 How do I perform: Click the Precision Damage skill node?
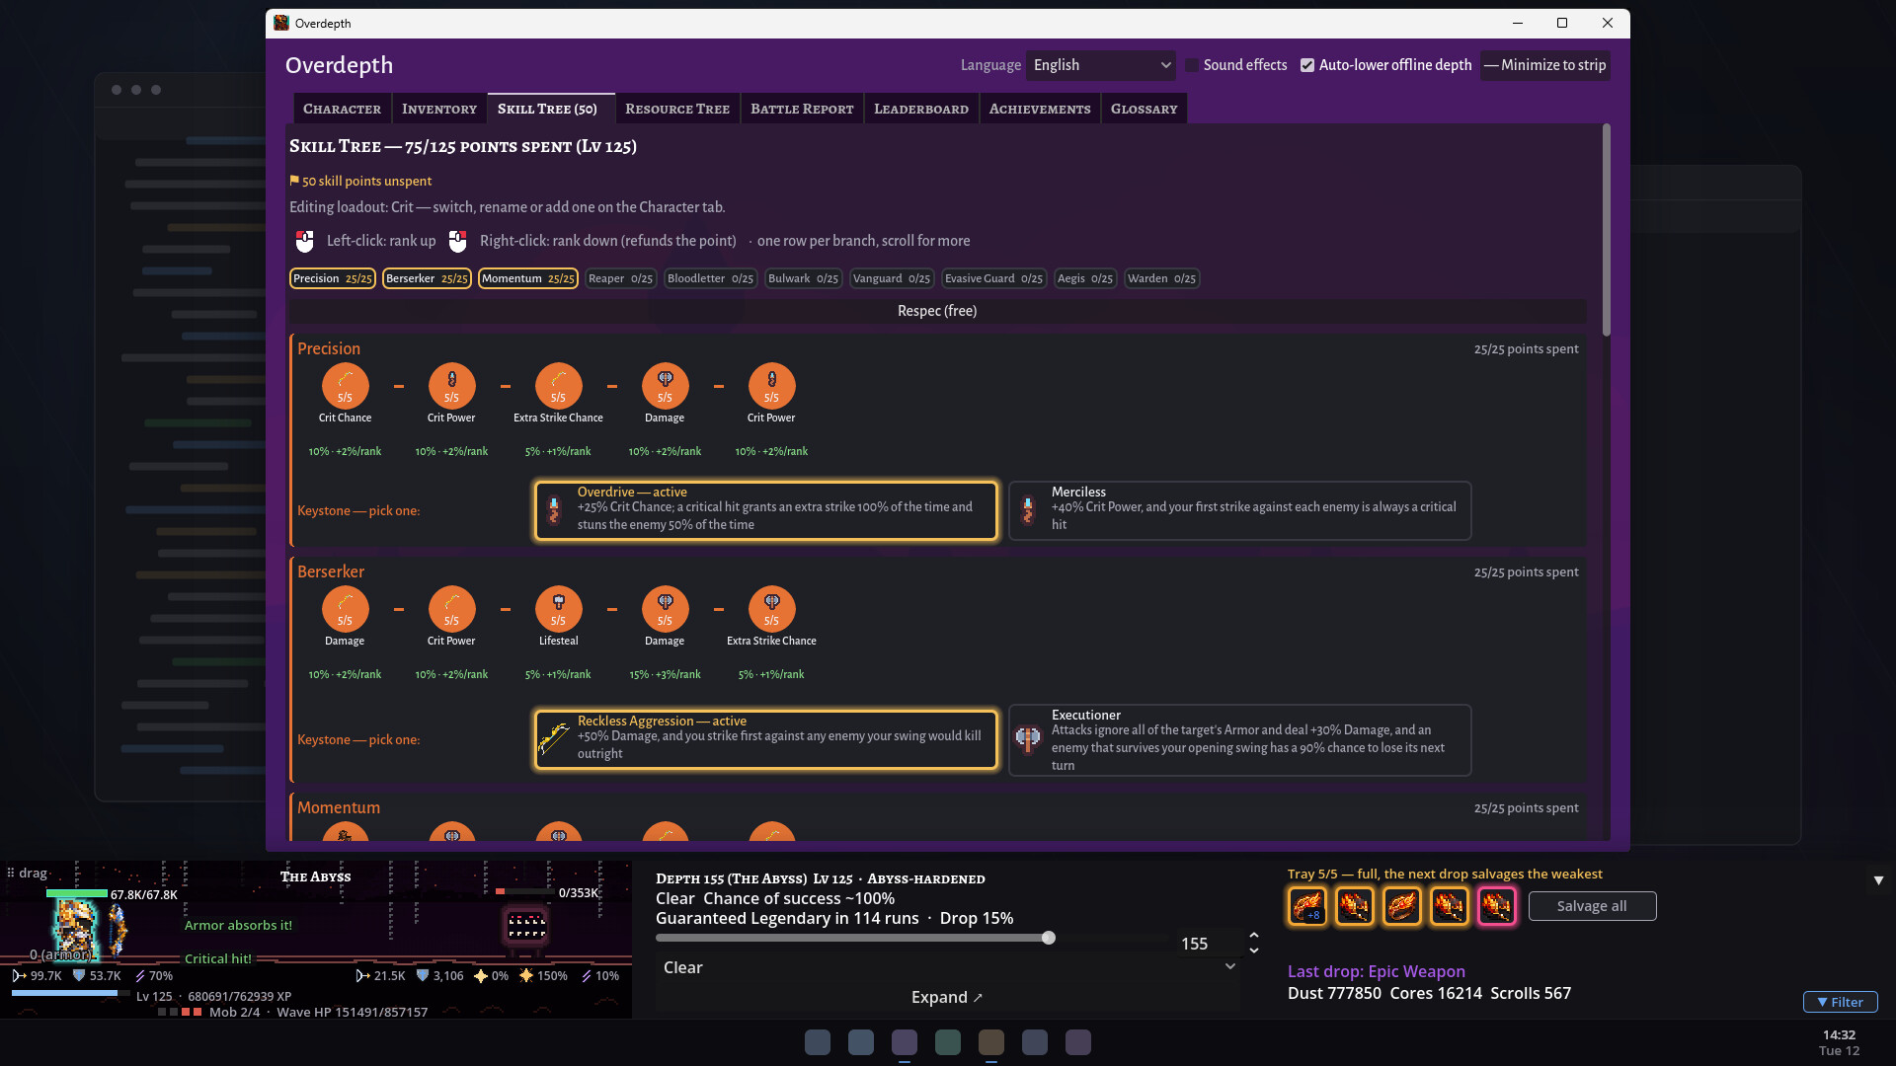(665, 386)
